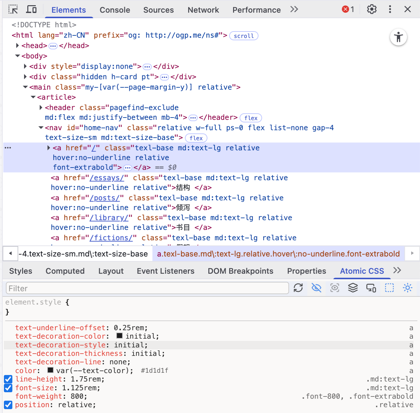This screenshot has height=413, width=420.
Task: Click the color swatch next to var(--text-color)
Action: (50, 370)
